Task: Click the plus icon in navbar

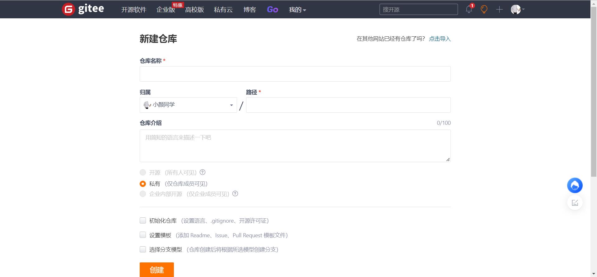Action: 499,9
